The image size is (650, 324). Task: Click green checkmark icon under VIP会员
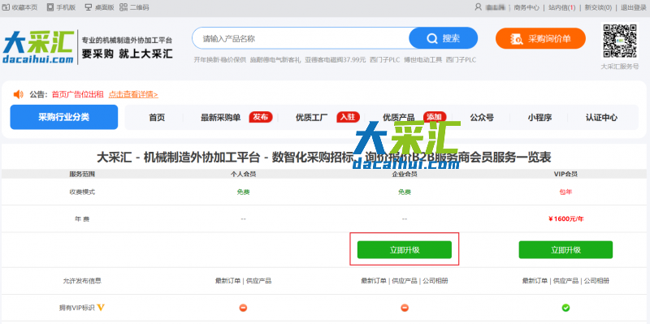[565, 308]
